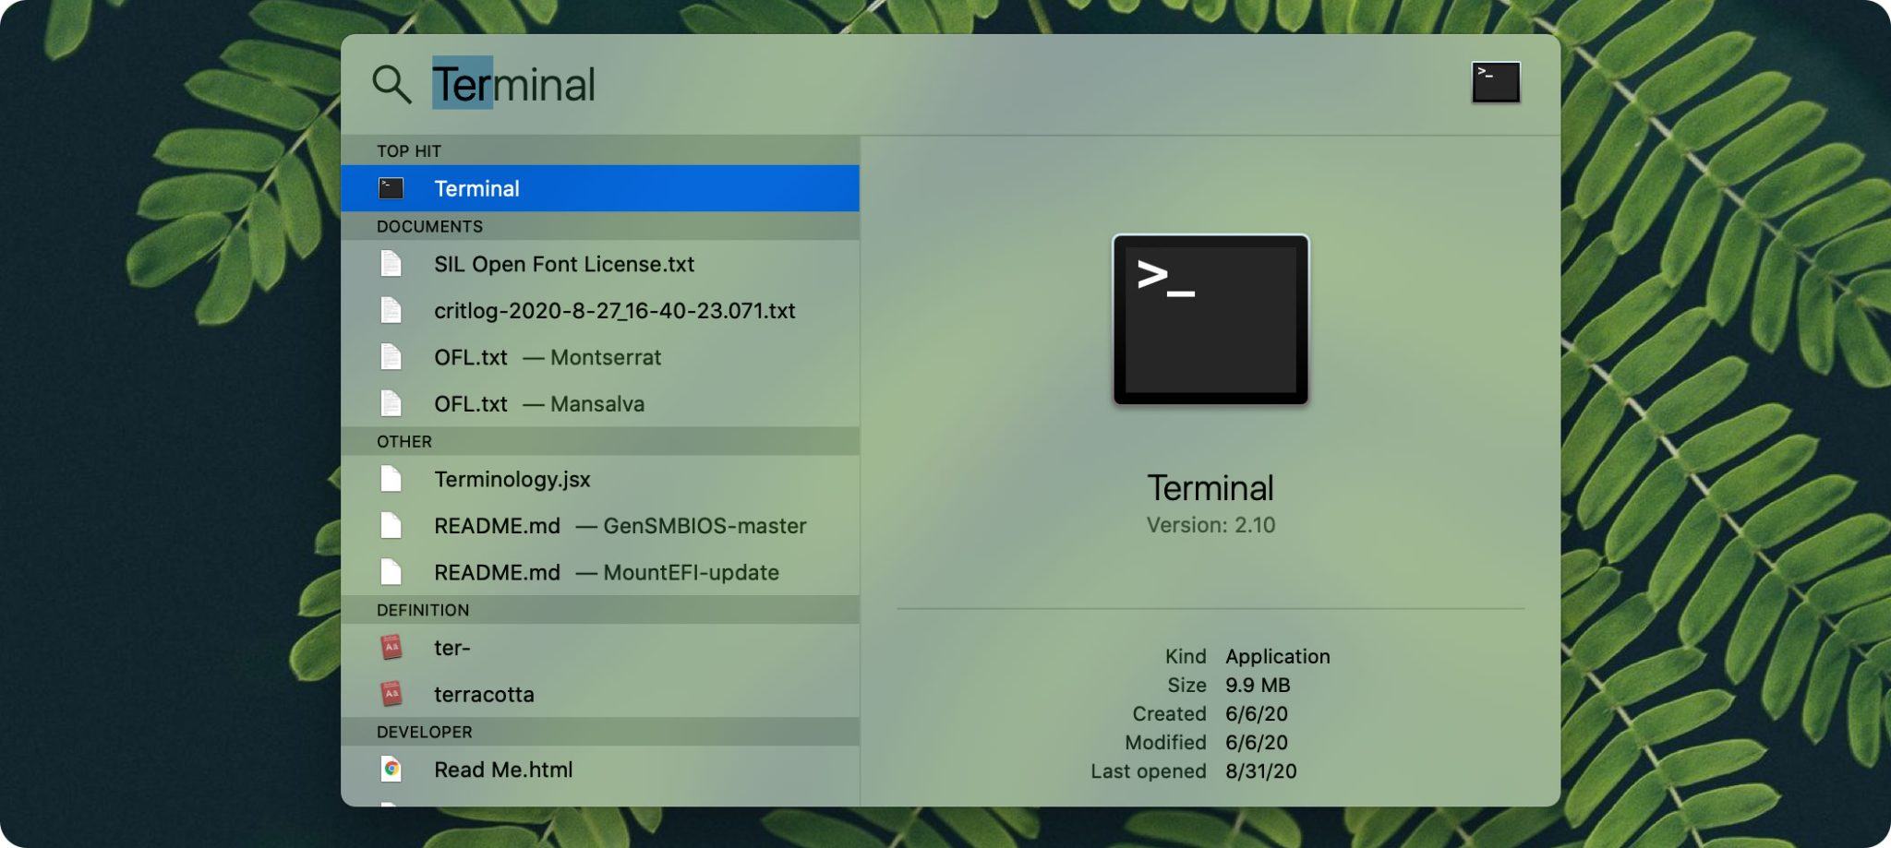Click the Last opened 8/31/20 date
Screen dimensions: 1891x848
click(1261, 770)
